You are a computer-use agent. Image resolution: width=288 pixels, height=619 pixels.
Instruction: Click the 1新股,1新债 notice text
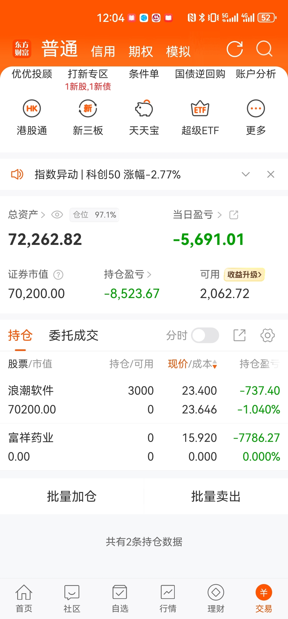88,86
